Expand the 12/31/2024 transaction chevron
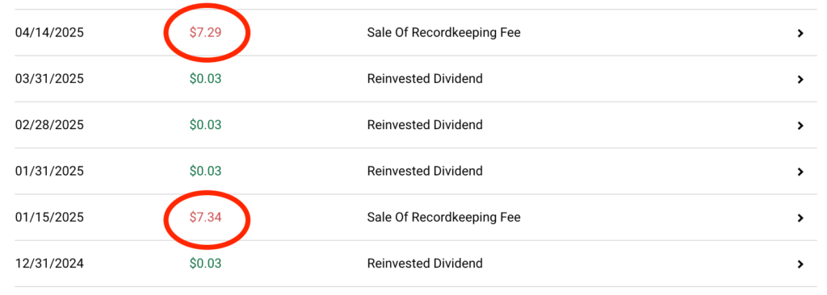This screenshot has width=827, height=295. [x=800, y=264]
